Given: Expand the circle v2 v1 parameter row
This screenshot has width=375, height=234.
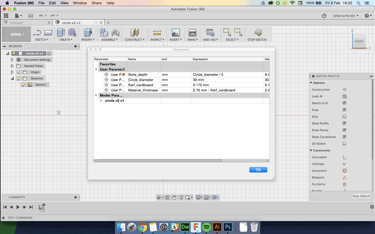Looking at the screenshot, I should [x=101, y=101].
